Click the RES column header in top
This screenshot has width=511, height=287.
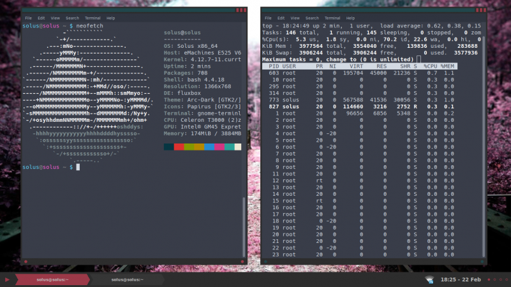381,66
